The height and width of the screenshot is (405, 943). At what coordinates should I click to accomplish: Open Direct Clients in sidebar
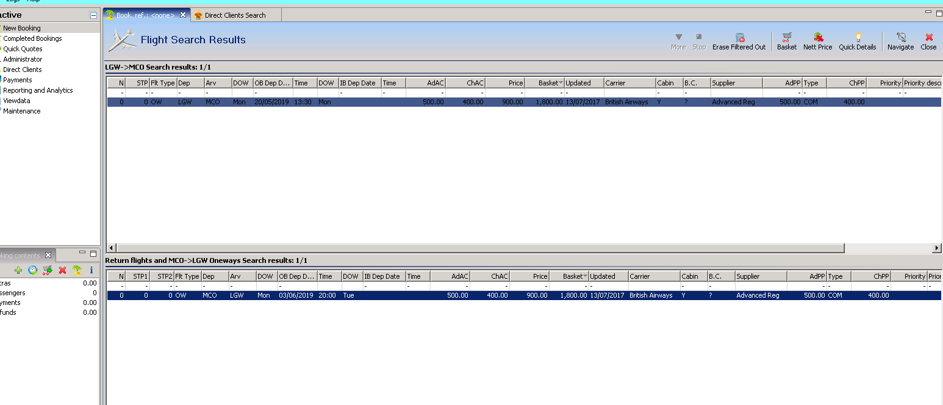[23, 70]
